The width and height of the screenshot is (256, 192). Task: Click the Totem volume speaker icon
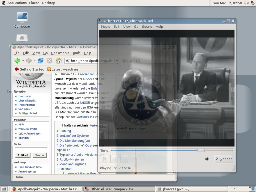207,159
